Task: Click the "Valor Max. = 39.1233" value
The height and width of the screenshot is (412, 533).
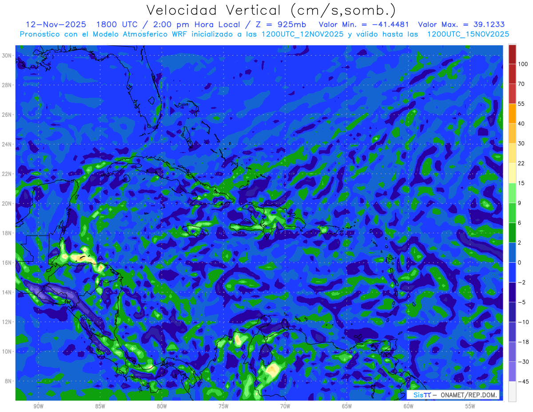Action: (x=461, y=24)
